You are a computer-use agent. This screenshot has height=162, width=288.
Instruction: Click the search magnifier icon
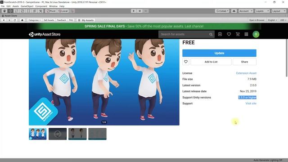(x=211, y=34)
